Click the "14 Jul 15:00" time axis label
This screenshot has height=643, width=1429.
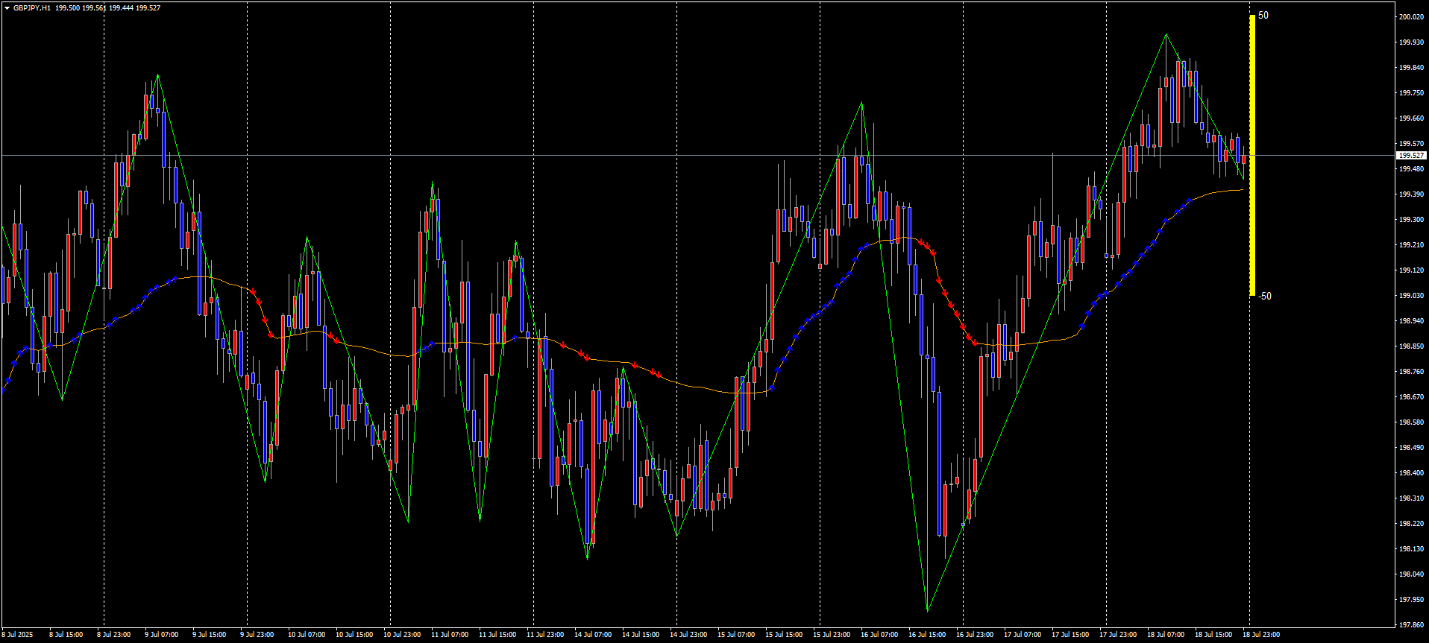click(x=641, y=635)
